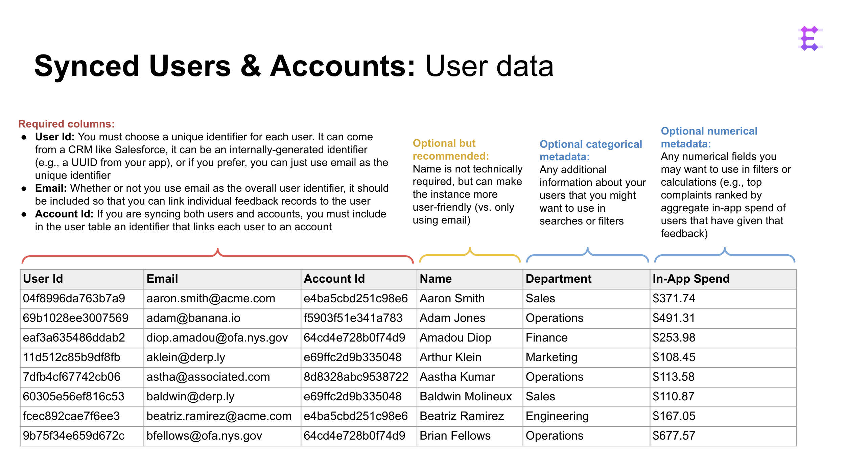Click the Optional but recommended heading
This screenshot has height=468, width=846.
(451, 149)
